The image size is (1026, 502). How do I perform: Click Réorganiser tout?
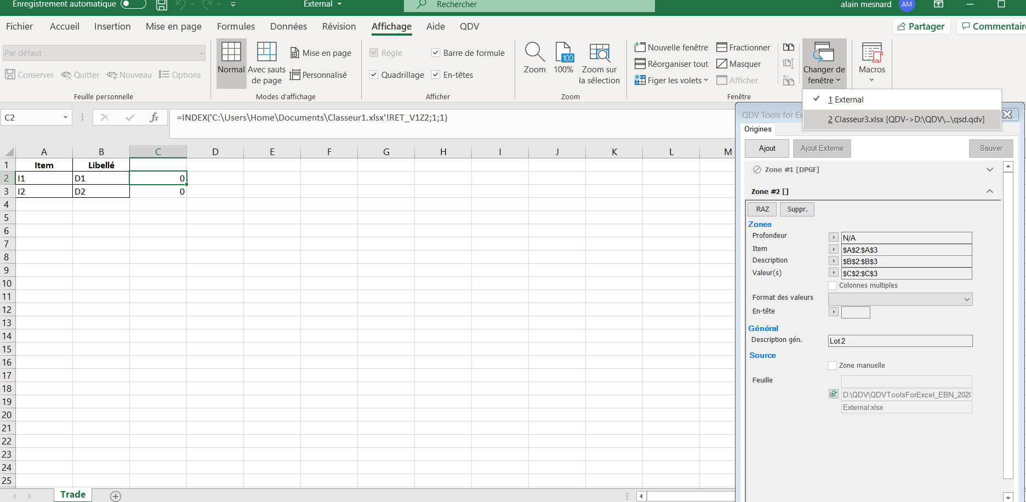(x=671, y=64)
